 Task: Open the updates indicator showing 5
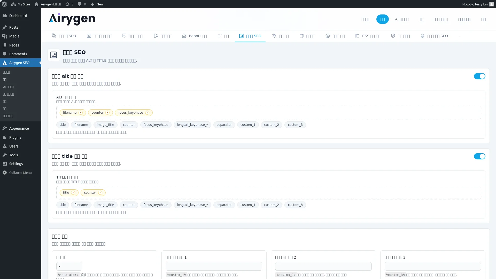click(x=69, y=4)
